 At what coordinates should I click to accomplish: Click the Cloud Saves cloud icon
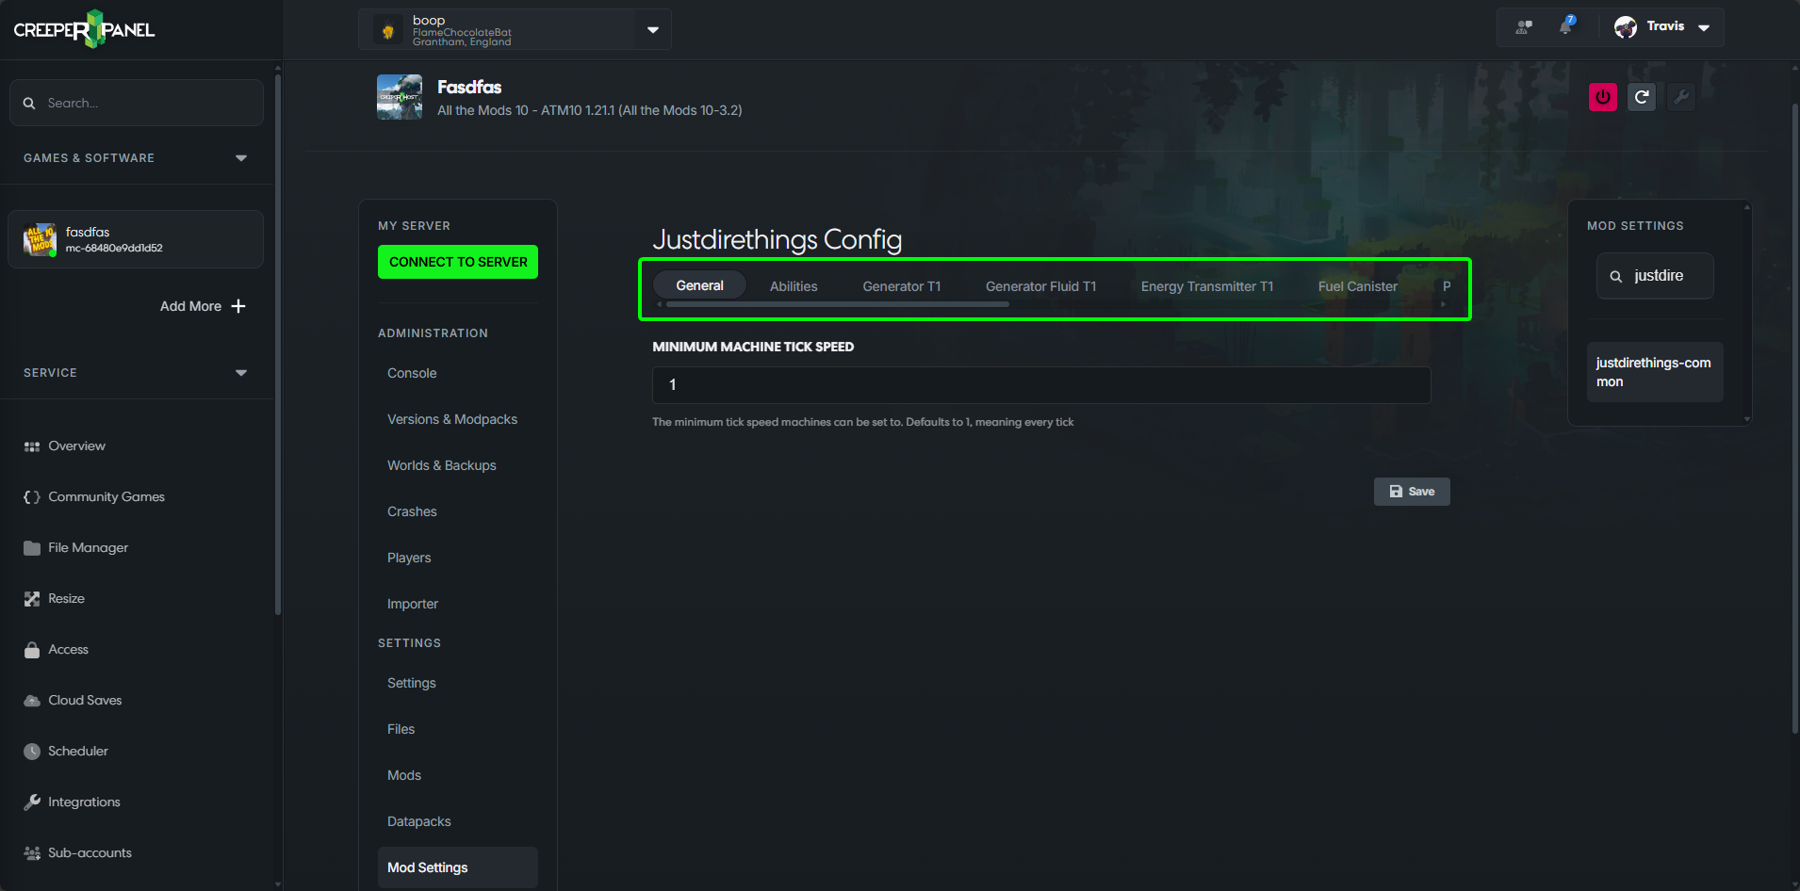coord(32,701)
